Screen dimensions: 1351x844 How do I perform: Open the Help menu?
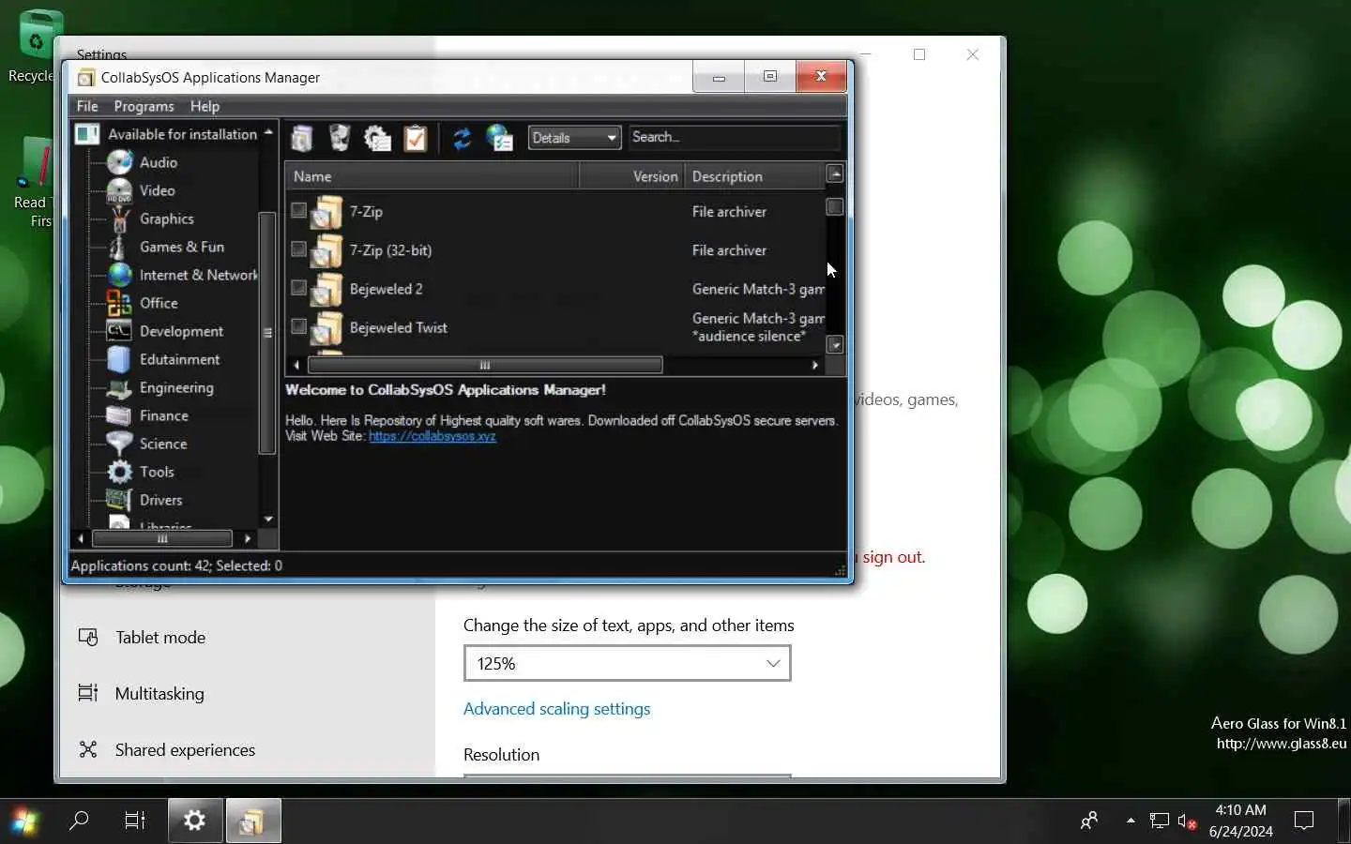pos(205,106)
